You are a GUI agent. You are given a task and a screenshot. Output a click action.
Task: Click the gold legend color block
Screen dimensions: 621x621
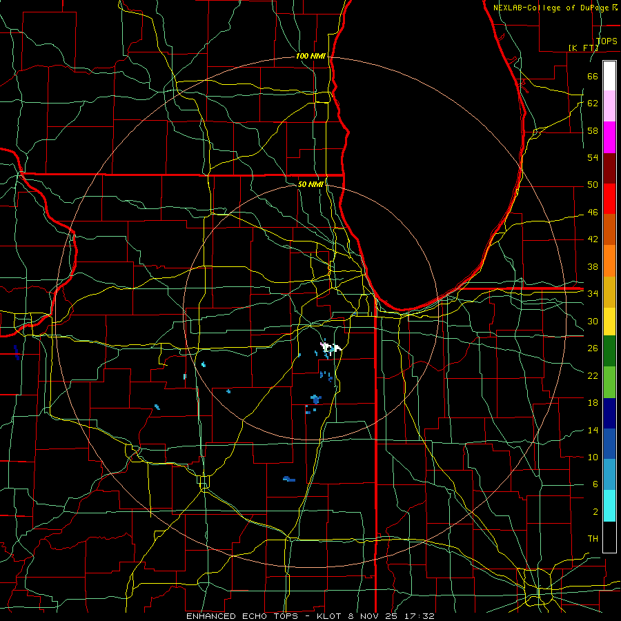coord(609,292)
